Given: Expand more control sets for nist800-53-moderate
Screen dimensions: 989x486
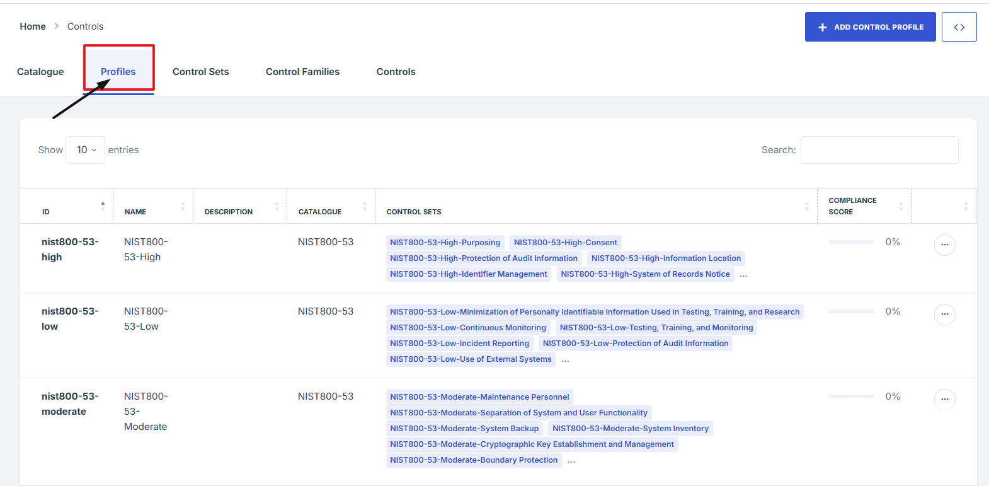Looking at the screenshot, I should [571, 461].
